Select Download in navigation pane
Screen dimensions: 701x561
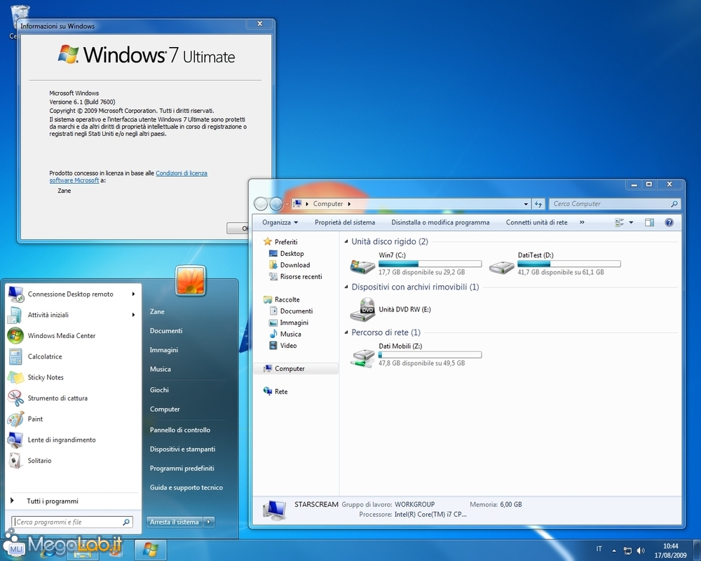point(290,265)
